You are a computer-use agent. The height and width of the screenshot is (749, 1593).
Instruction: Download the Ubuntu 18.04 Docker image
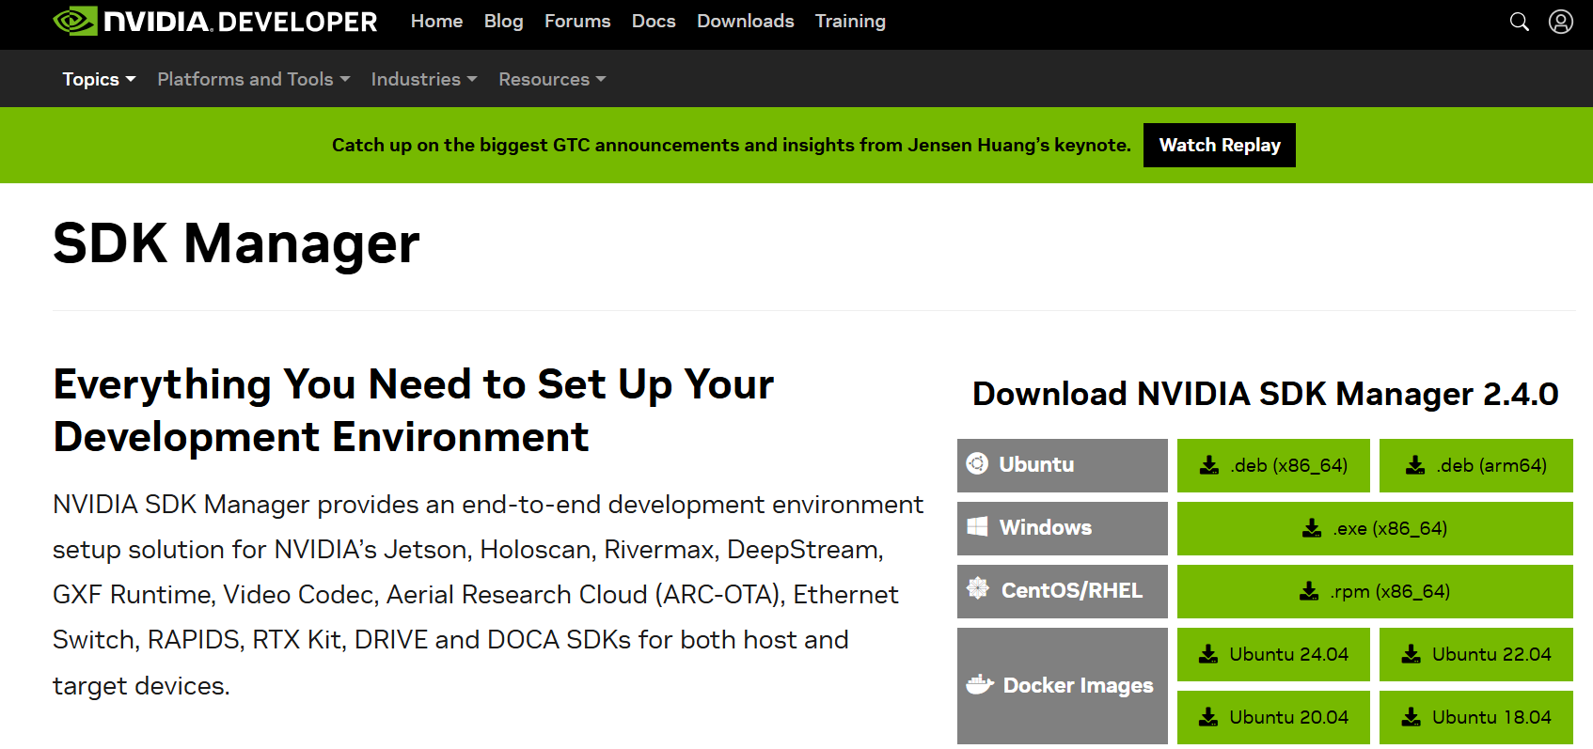1475,717
